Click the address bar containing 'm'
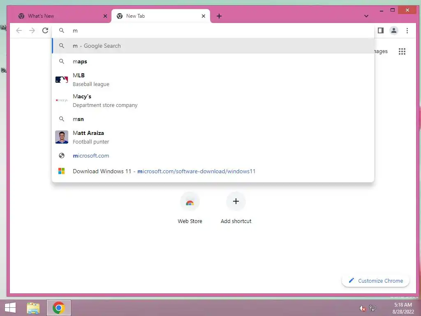This screenshot has height=316, width=421. point(213,30)
